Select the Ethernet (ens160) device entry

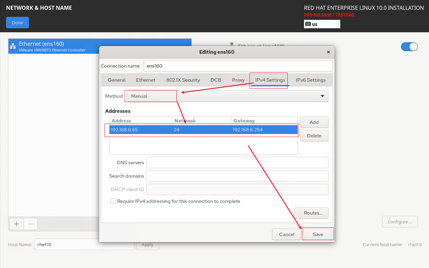[100, 46]
